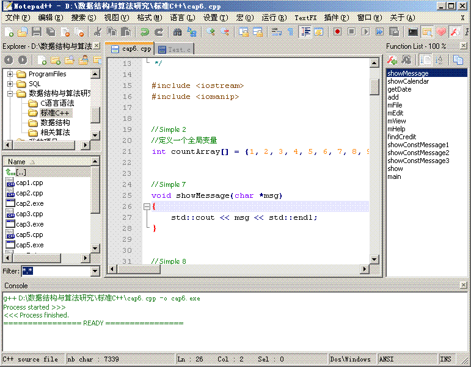Switch to the Test.c tab
471x367 pixels.
pos(175,49)
